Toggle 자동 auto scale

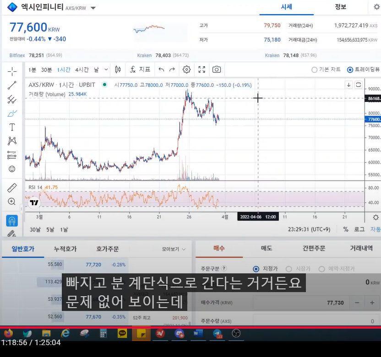click(x=376, y=229)
